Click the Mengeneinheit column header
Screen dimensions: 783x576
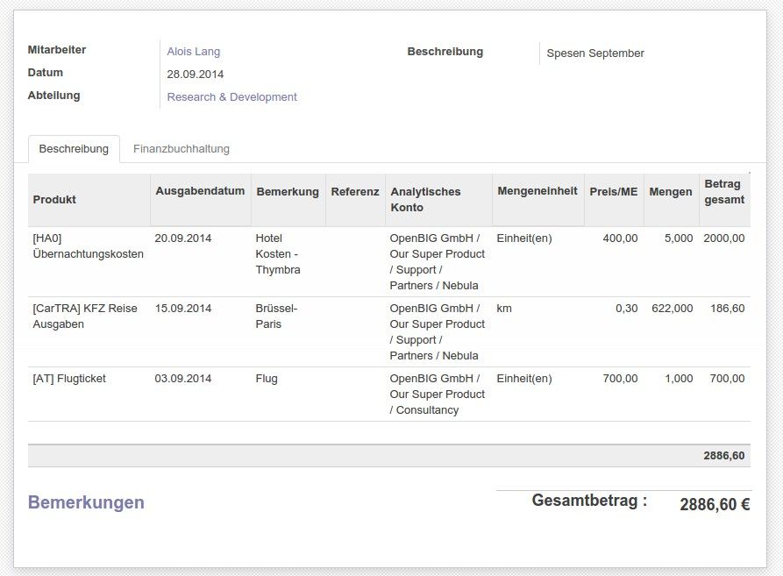click(537, 191)
